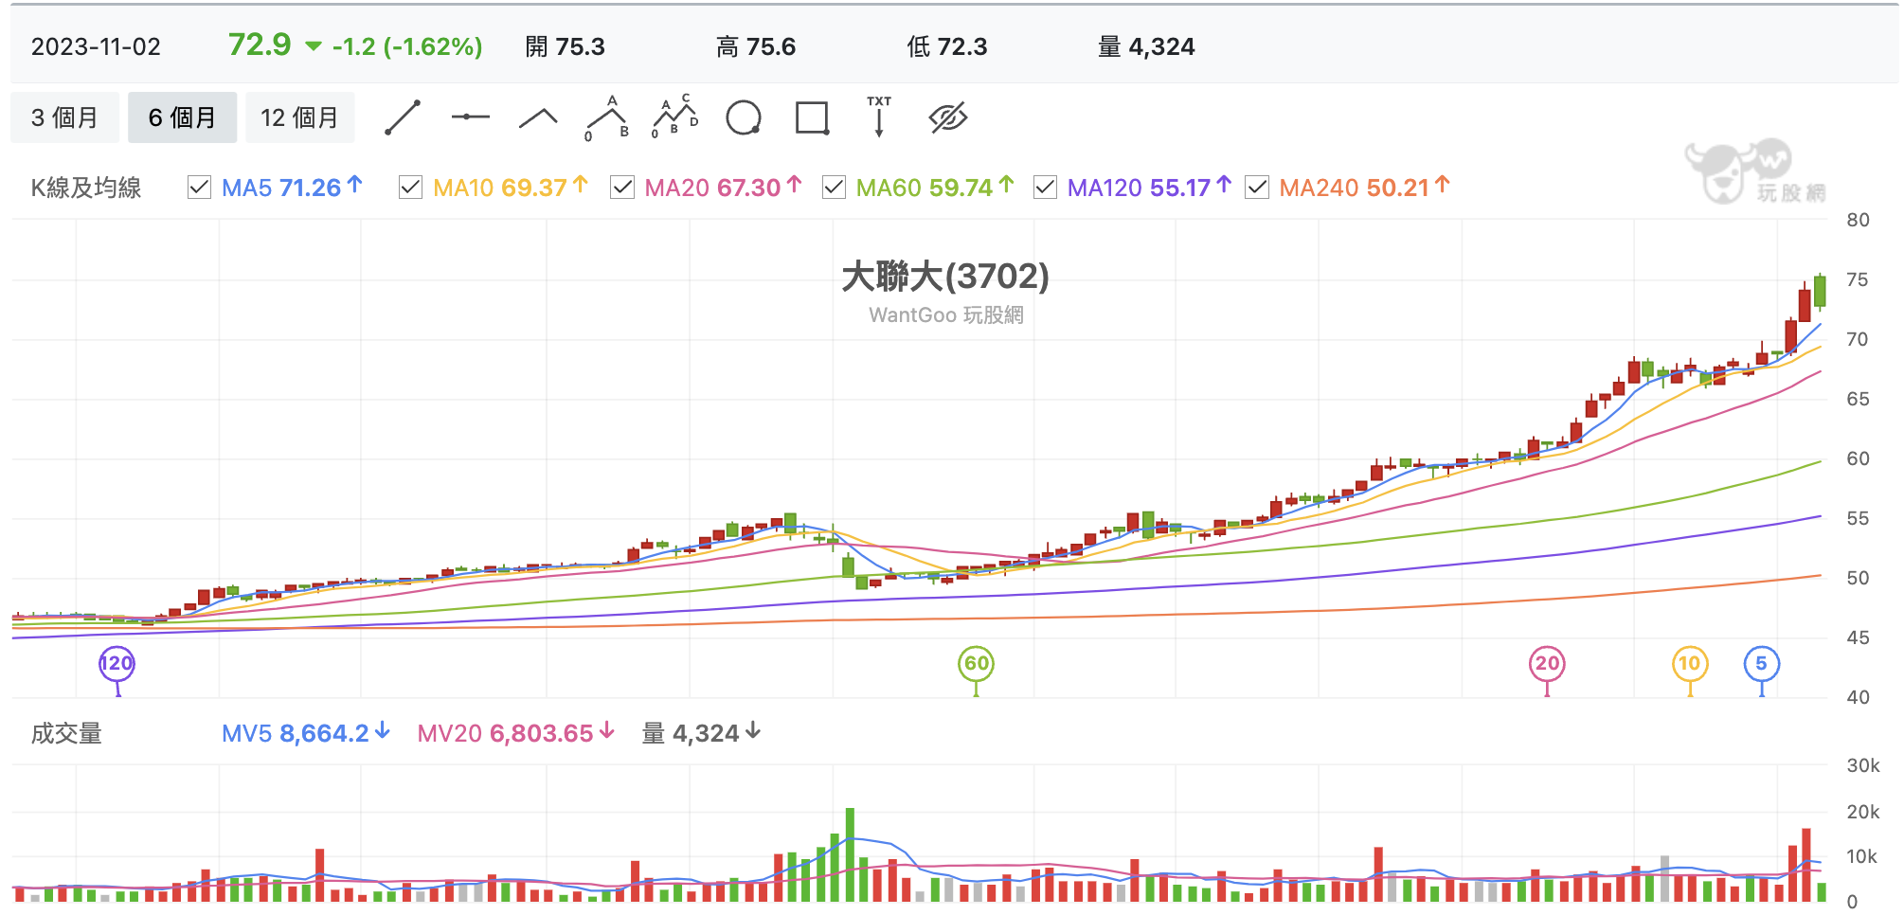Select the horizontal line tool
The height and width of the screenshot is (915, 1904).
point(471,117)
